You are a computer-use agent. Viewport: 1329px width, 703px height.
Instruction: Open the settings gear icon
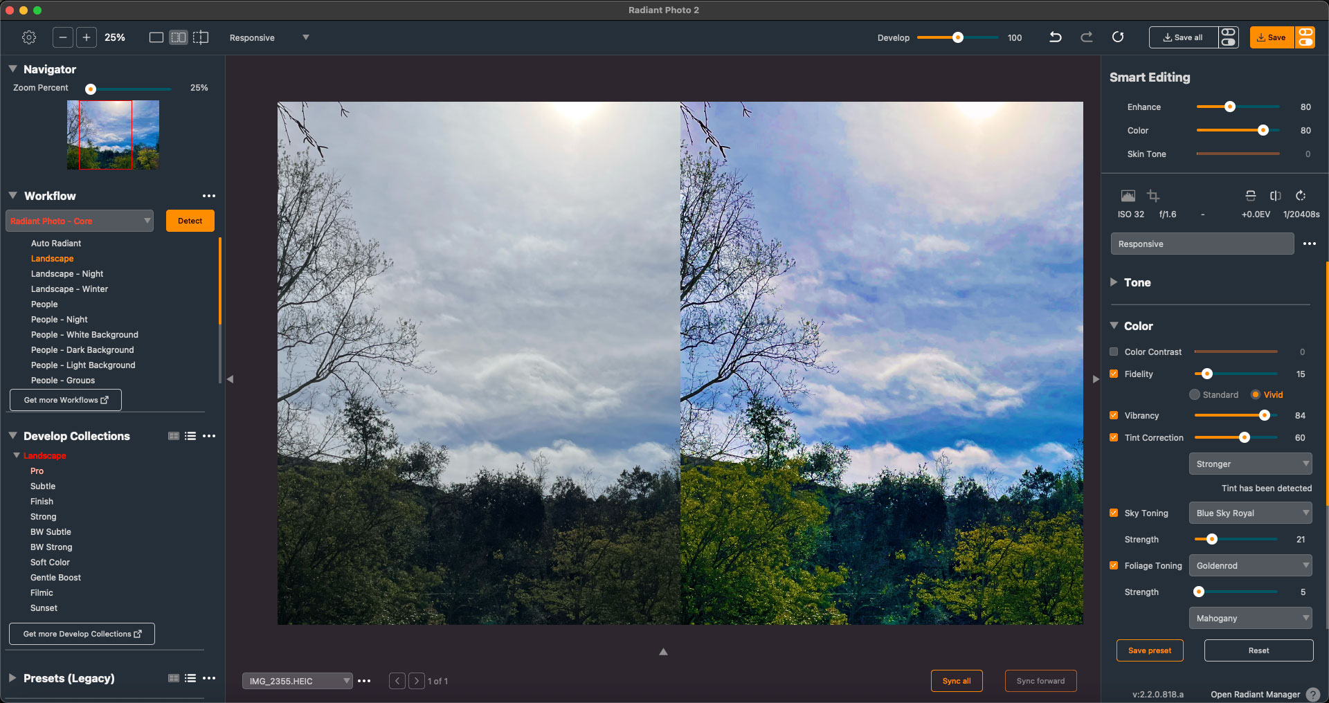(x=29, y=37)
